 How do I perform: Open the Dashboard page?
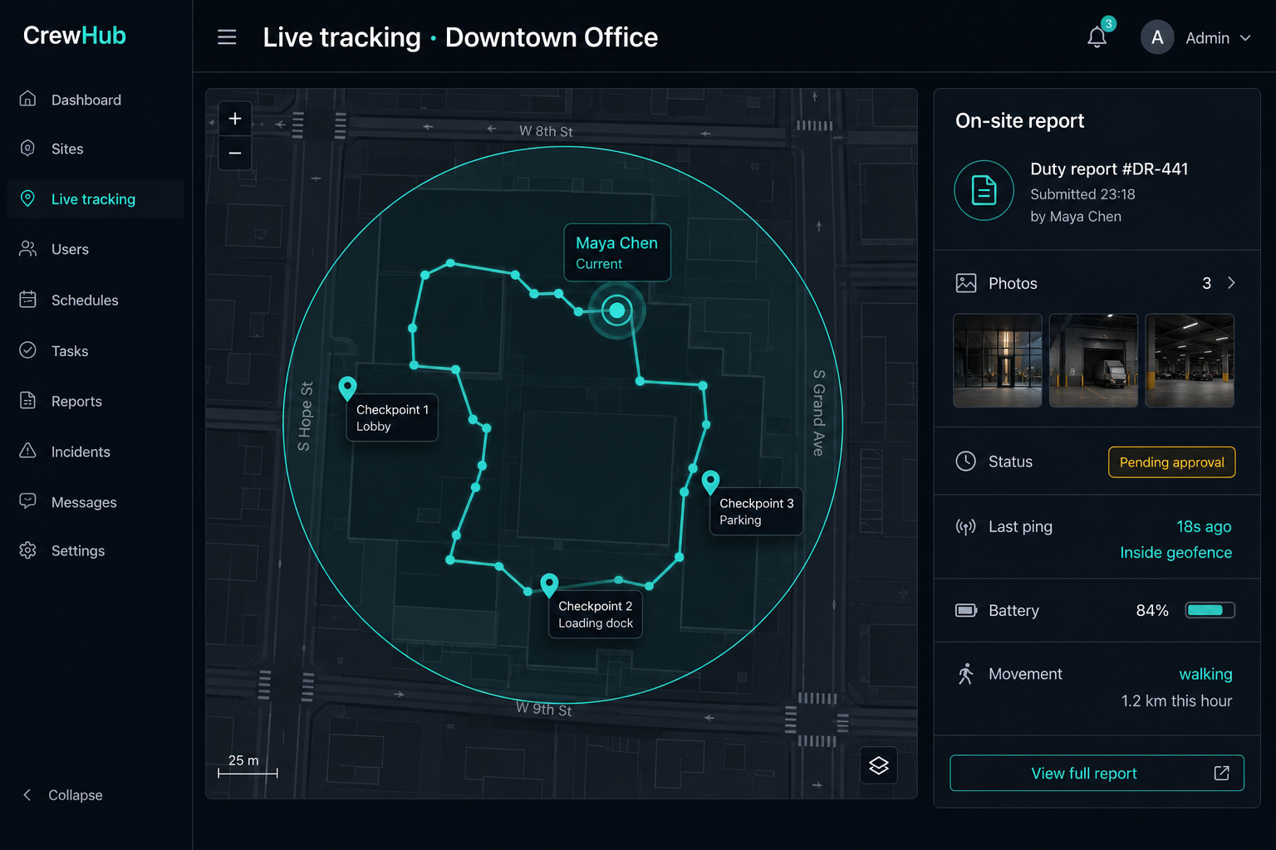(96, 100)
